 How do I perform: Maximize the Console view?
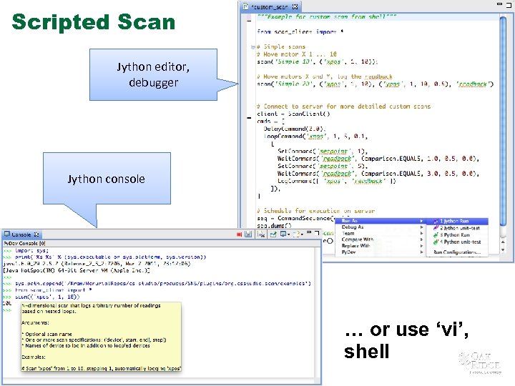point(317,233)
